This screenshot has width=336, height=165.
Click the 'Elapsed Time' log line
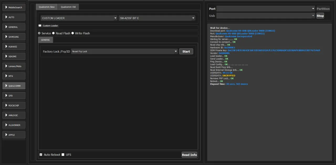229,84
